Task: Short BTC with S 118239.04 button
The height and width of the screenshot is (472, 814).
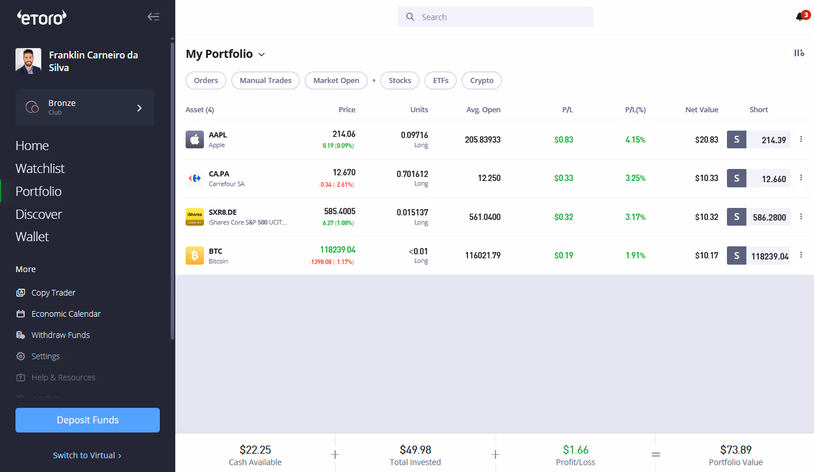Action: (x=758, y=255)
